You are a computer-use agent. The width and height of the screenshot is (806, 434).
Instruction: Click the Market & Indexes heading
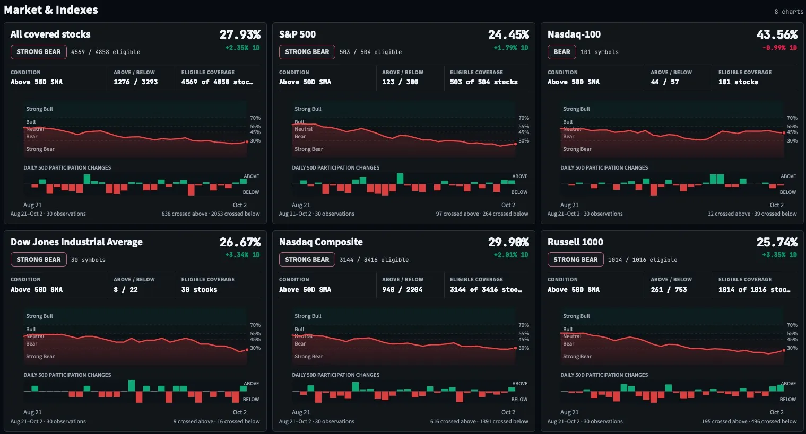tap(51, 10)
